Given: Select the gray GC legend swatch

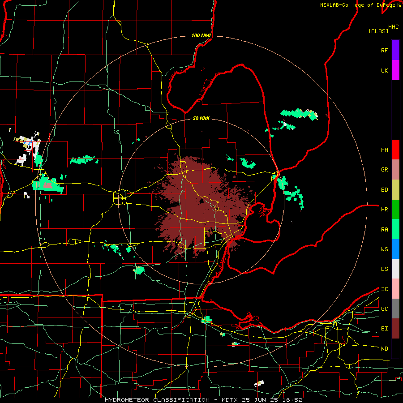Looking at the screenshot, I should 395,309.
